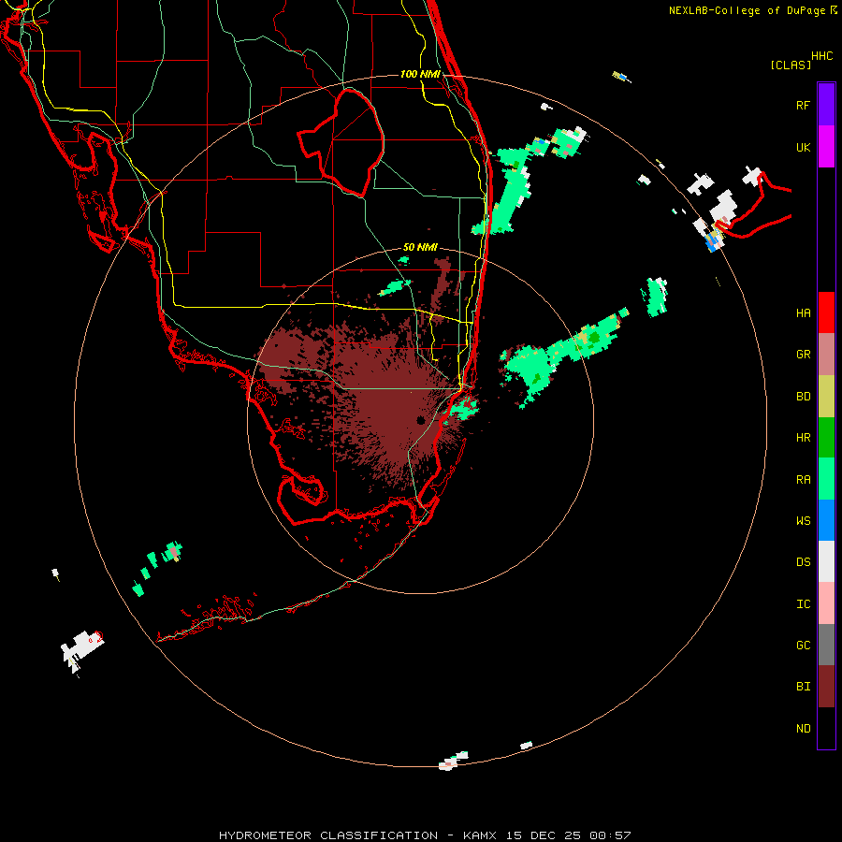Screen dimensions: 842x842
Task: Click the ND black legend swatch
Action: [826, 728]
